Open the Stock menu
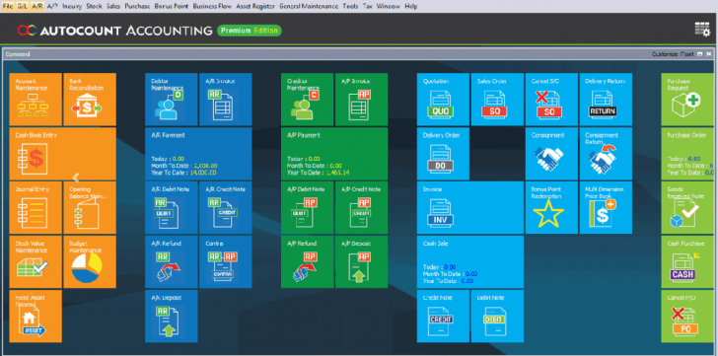 click(x=95, y=6)
